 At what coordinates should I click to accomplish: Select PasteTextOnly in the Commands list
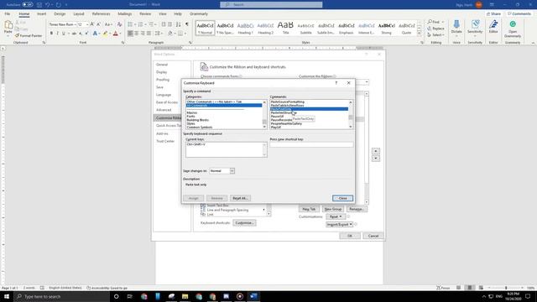pos(309,109)
